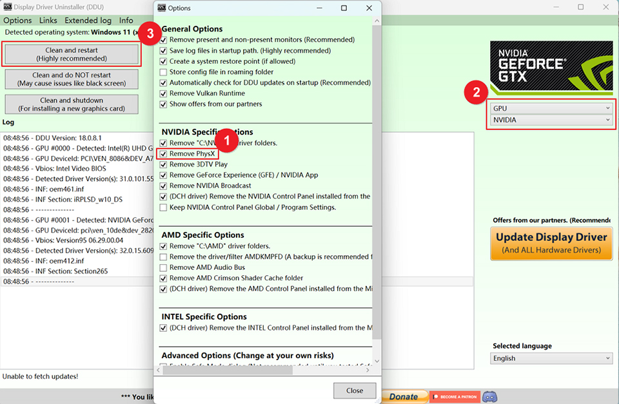The image size is (619, 404).
Task: Open the GPU device type dropdown
Action: tap(550, 108)
